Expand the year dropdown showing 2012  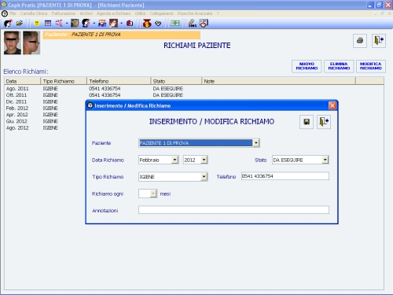point(204,160)
